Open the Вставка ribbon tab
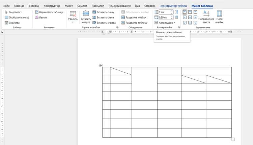The height and width of the screenshot is (145, 253). 34,6
